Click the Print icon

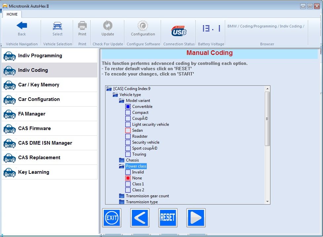pyautogui.click(x=82, y=26)
